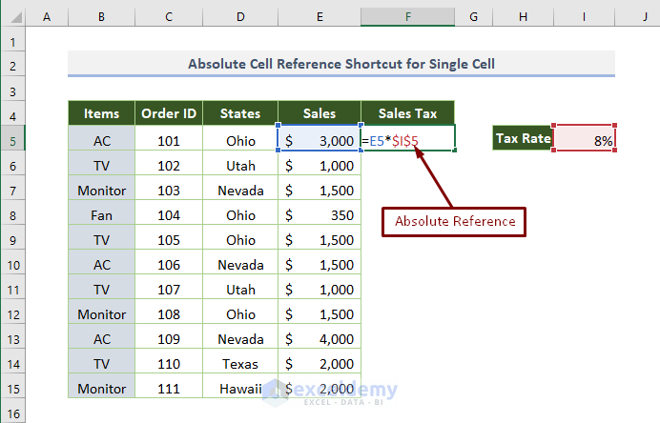Image resolution: width=660 pixels, height=423 pixels.
Task: Click the 'Tax Rate' label cell
Action: tap(524, 138)
